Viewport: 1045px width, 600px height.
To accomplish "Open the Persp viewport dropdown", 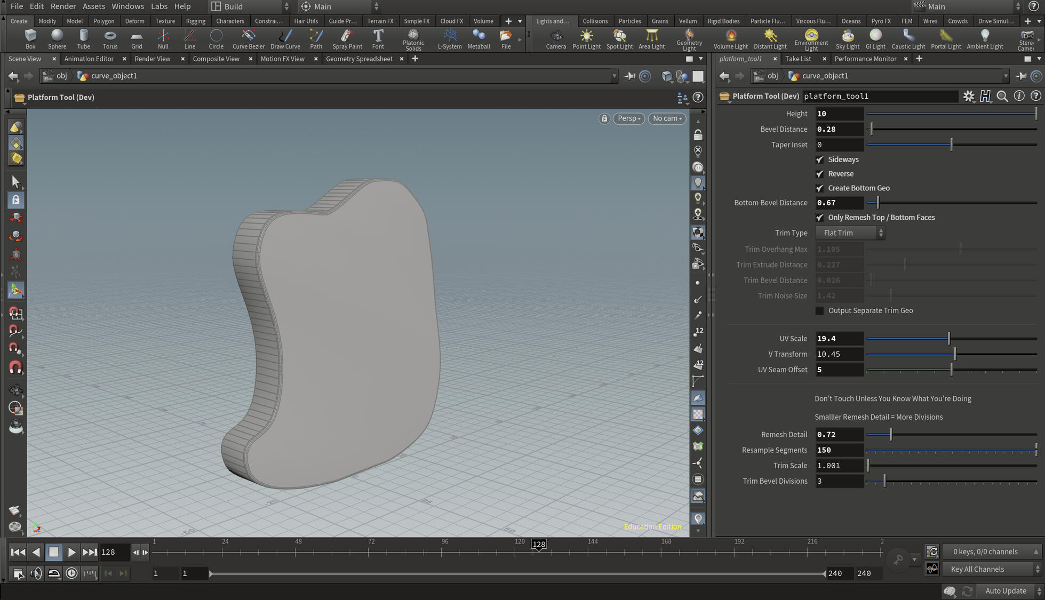I will point(629,118).
